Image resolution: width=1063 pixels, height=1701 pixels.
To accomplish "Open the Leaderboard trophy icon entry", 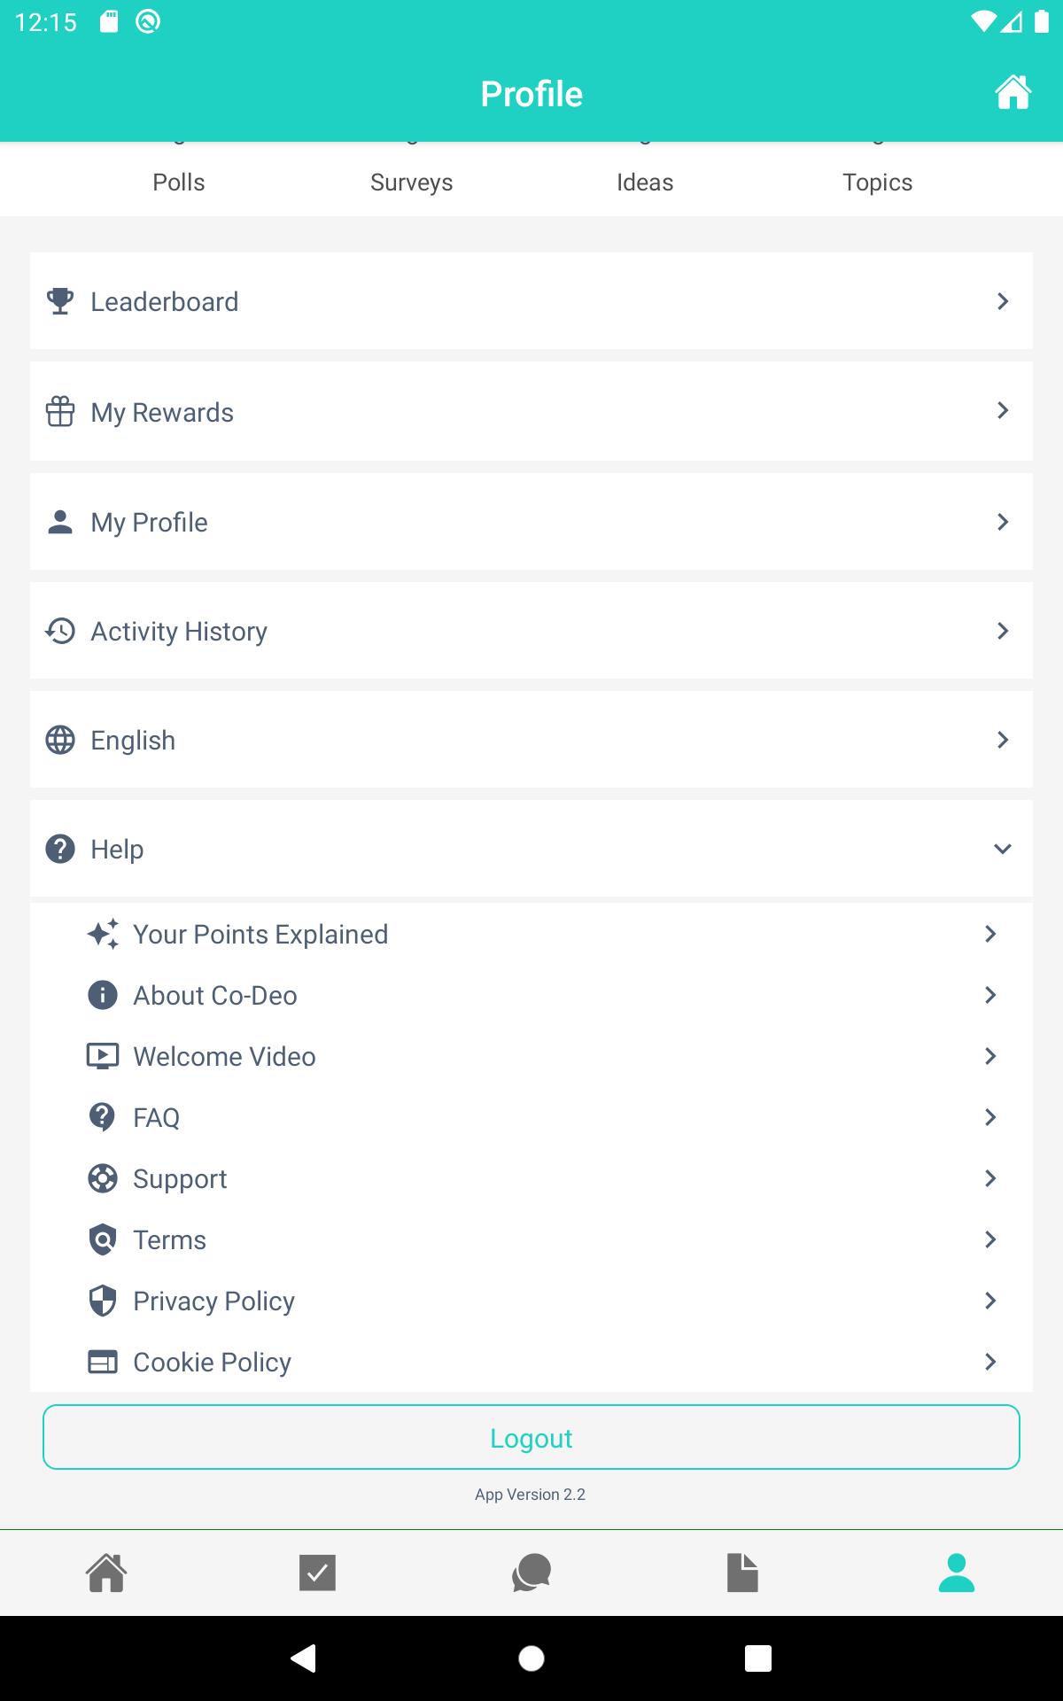I will coord(60,301).
